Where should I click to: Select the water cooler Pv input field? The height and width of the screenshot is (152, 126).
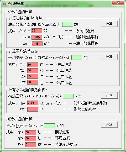33,109
